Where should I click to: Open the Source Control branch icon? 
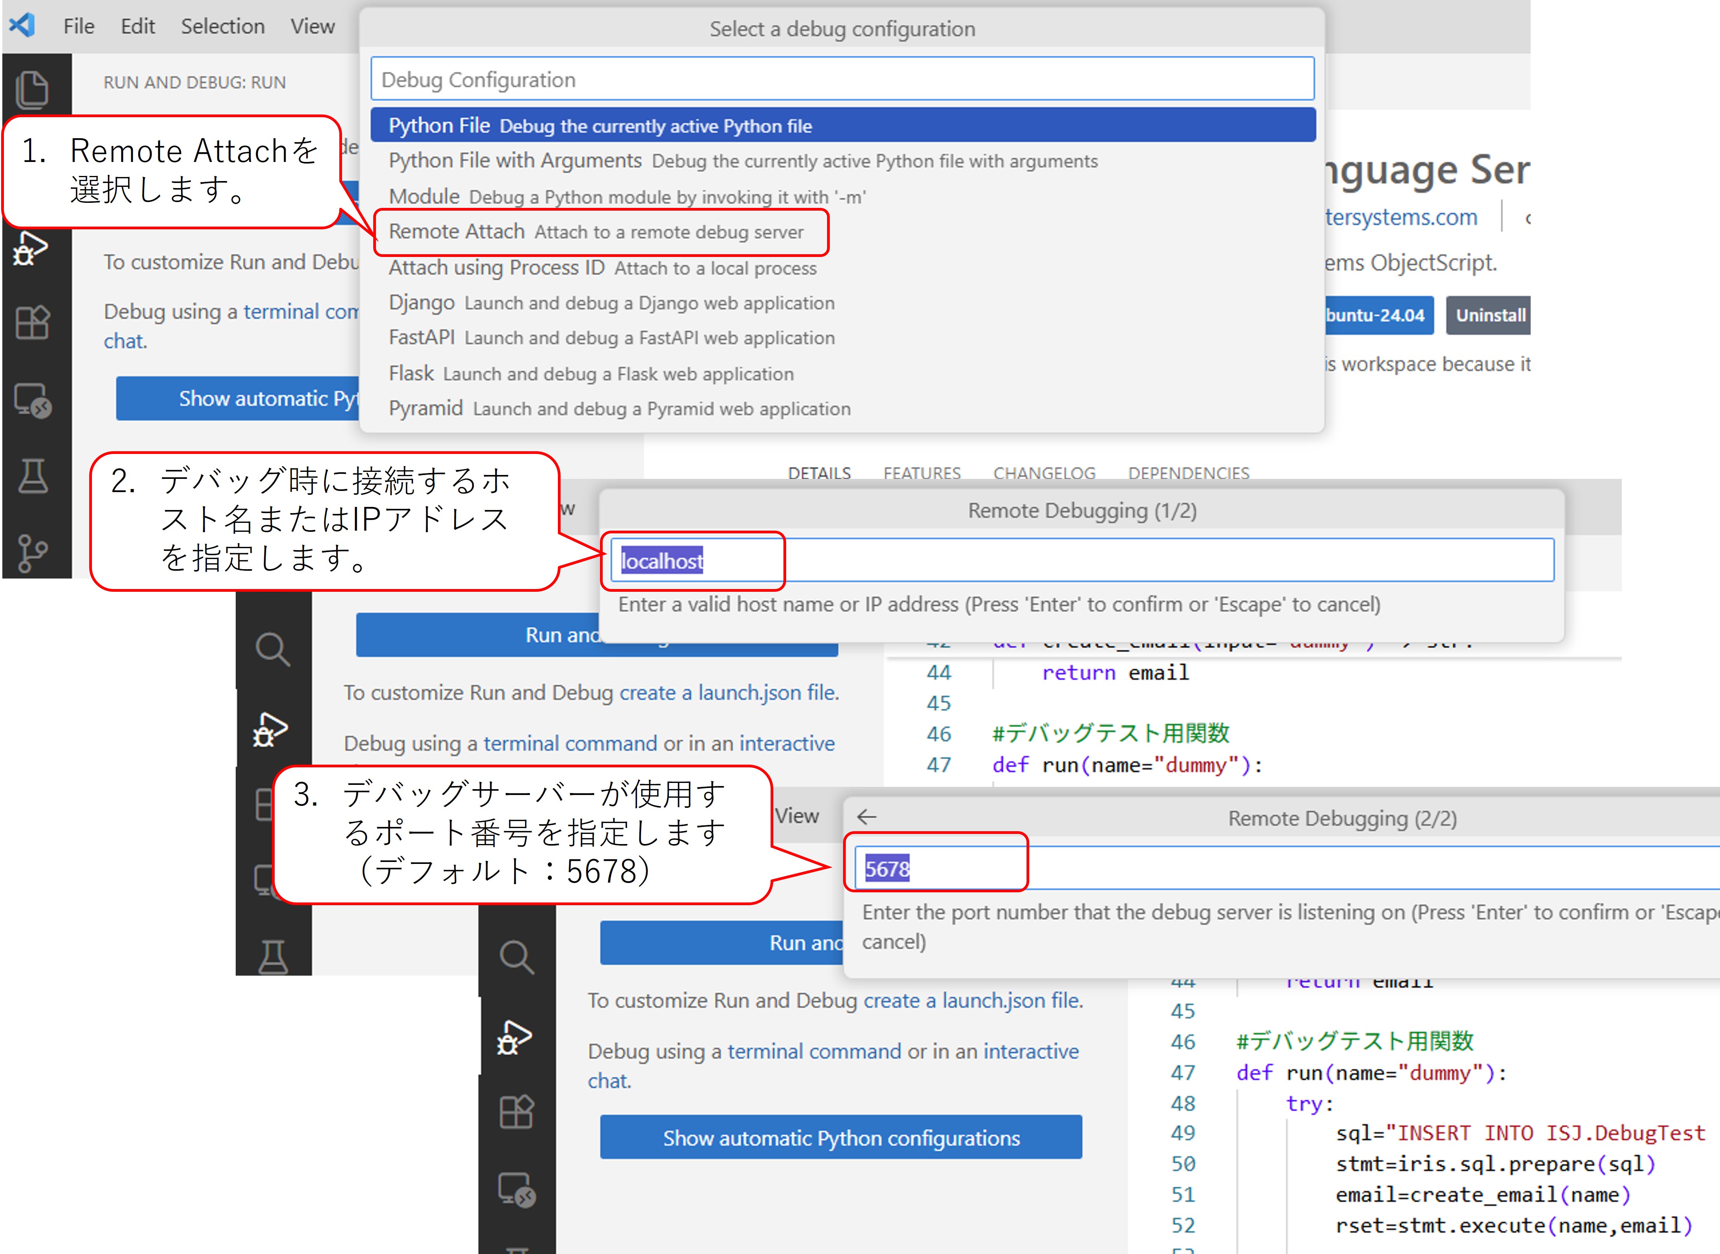click(x=32, y=552)
